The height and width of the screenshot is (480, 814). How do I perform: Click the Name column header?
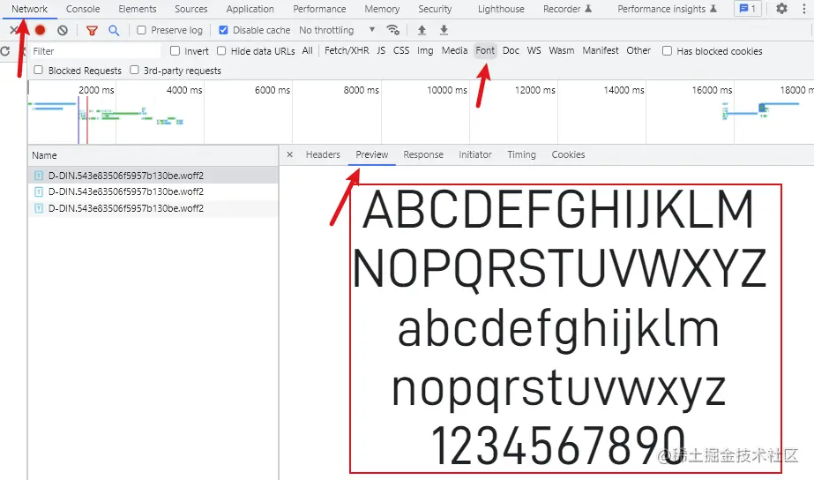[x=153, y=155]
